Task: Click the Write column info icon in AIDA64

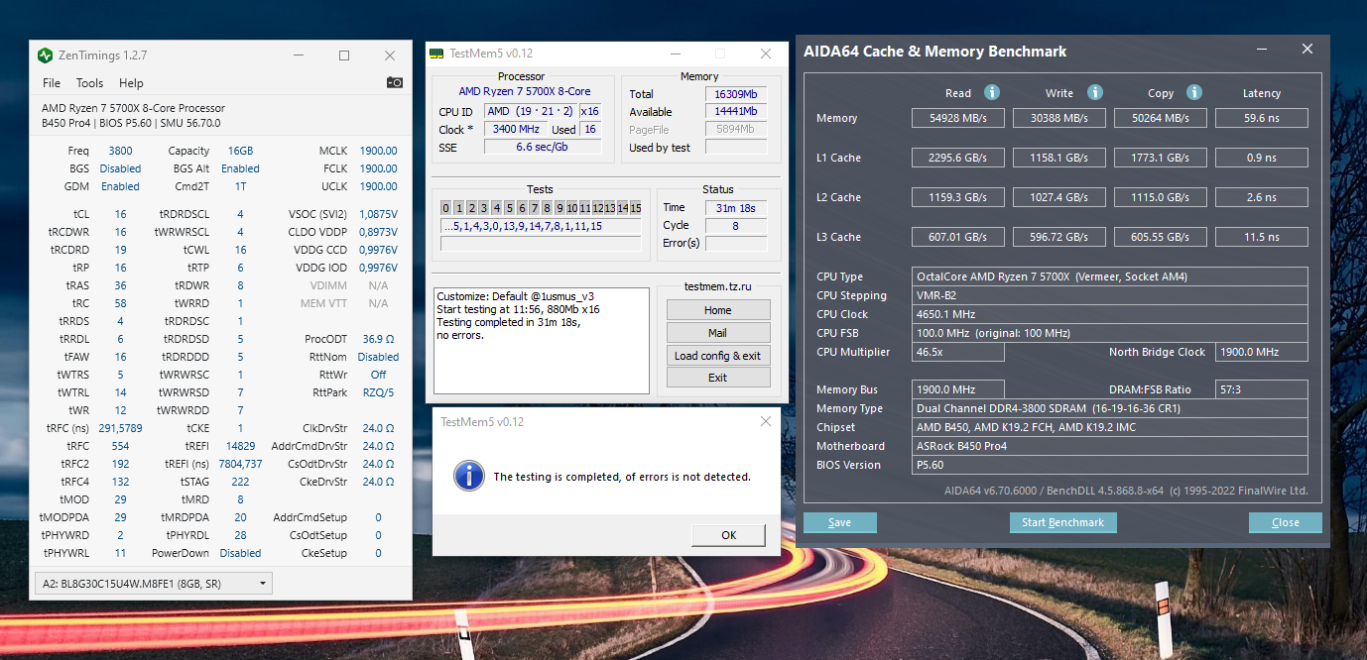Action: [1095, 92]
